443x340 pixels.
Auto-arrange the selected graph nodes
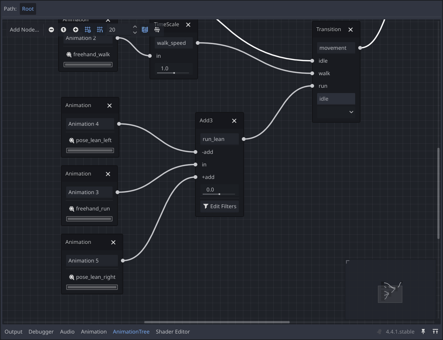point(157,30)
